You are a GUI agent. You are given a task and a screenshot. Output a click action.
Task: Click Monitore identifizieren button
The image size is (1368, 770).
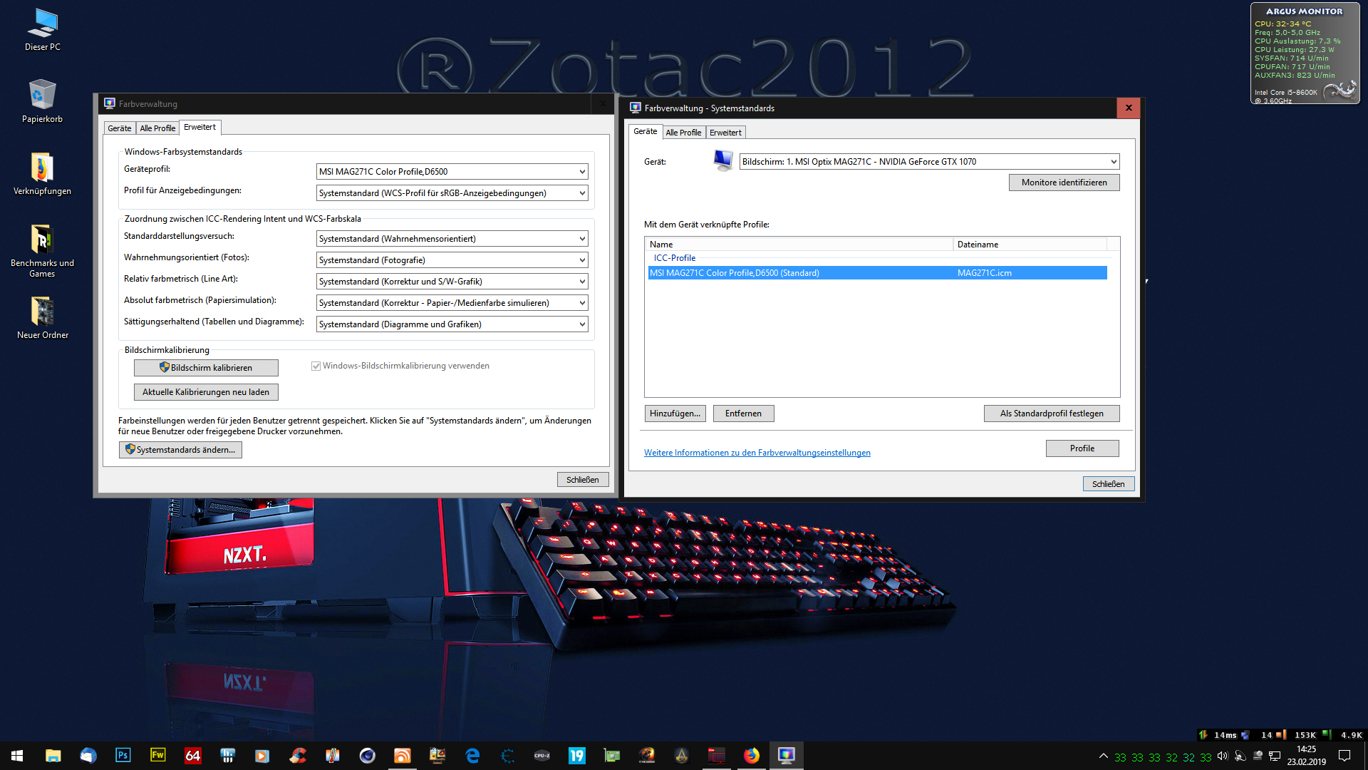(x=1063, y=183)
